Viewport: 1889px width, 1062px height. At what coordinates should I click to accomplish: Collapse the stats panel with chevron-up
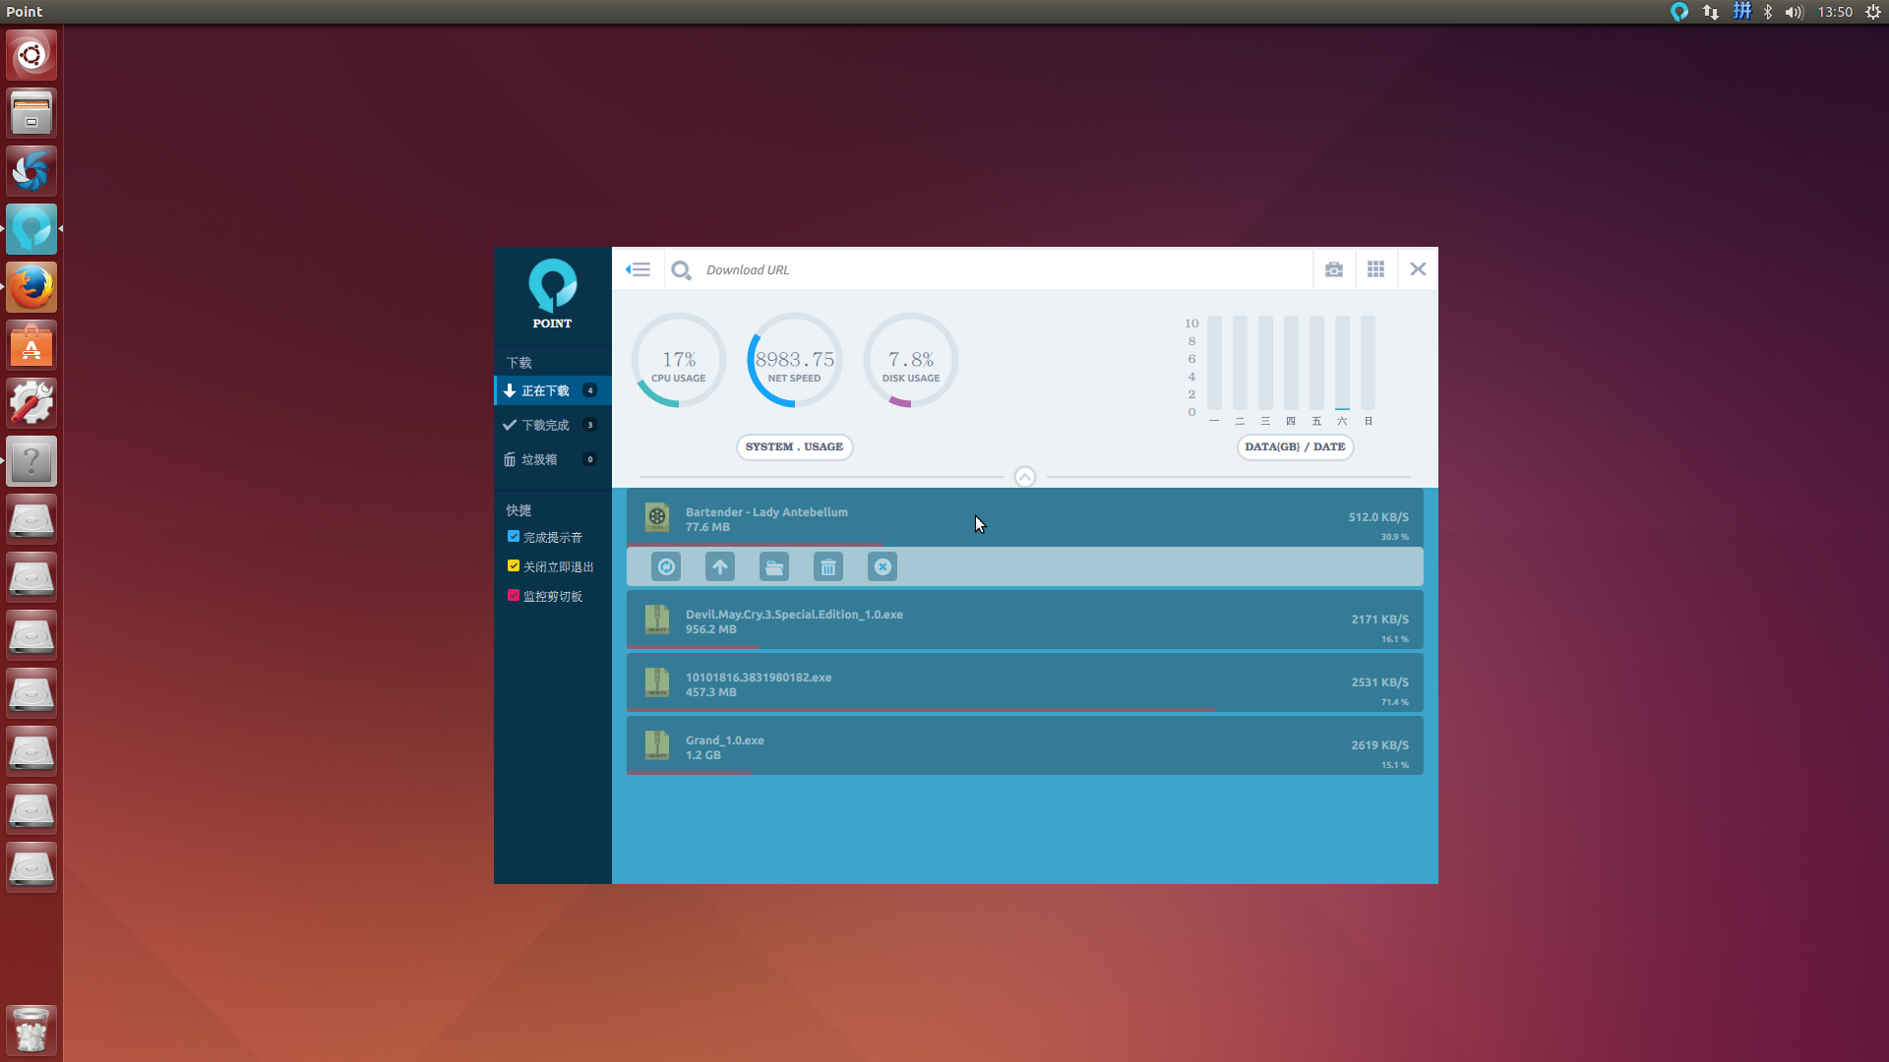1025,477
